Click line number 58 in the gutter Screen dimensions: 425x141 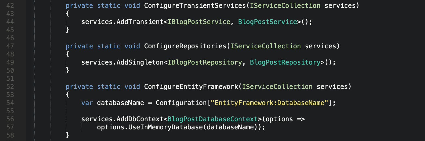pyautogui.click(x=10, y=135)
